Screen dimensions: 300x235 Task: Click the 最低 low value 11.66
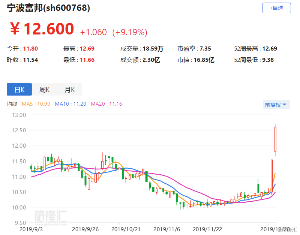(87, 60)
